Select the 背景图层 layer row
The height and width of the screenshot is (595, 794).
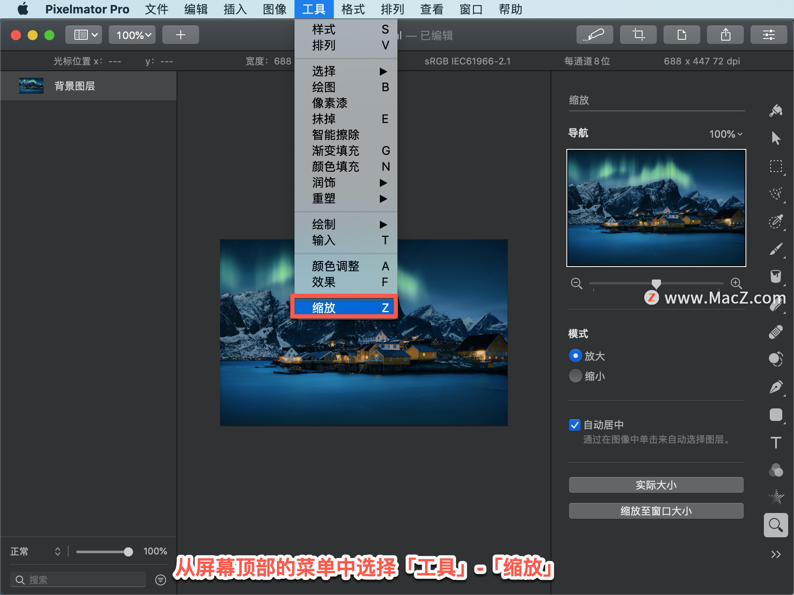[x=88, y=86]
